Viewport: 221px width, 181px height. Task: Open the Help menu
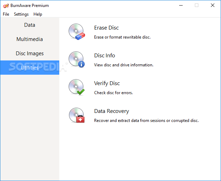[x=38, y=14]
